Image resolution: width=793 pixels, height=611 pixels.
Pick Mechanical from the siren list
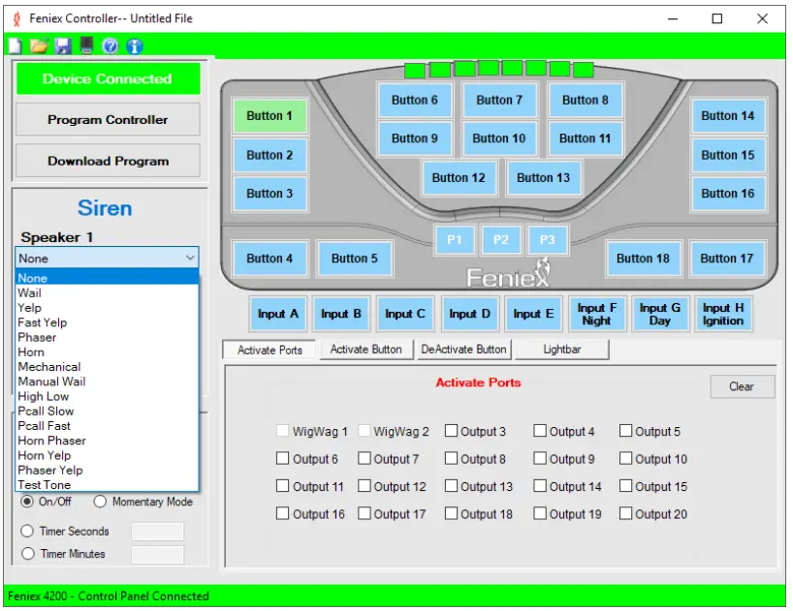coord(107,367)
